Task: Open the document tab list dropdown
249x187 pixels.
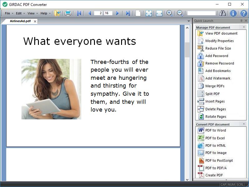Action: tap(189, 21)
